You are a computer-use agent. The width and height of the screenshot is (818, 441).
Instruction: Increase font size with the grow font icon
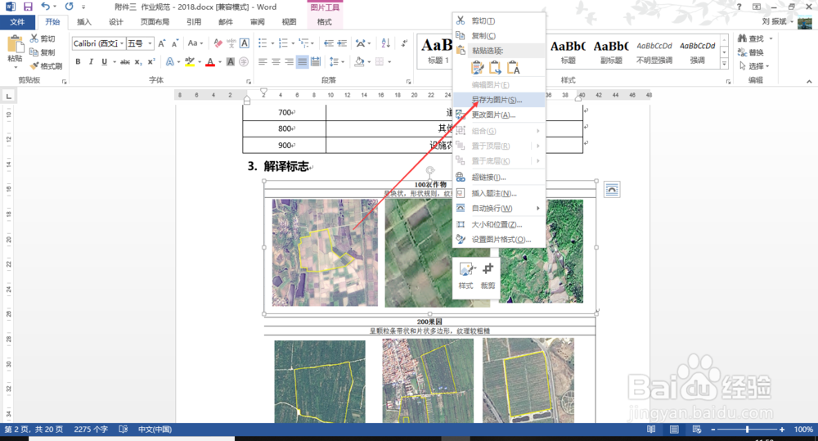click(162, 43)
